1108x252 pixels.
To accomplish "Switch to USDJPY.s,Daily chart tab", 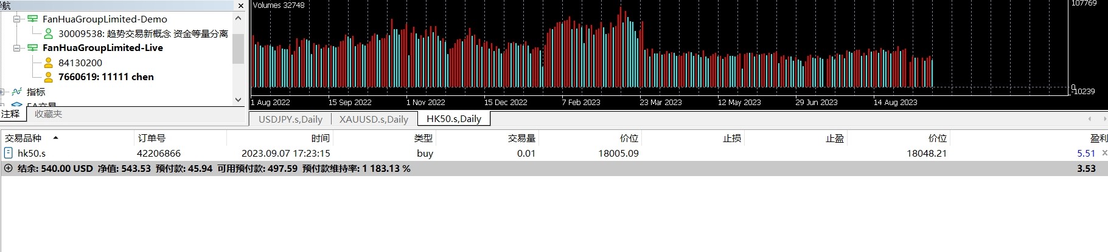I will point(290,119).
